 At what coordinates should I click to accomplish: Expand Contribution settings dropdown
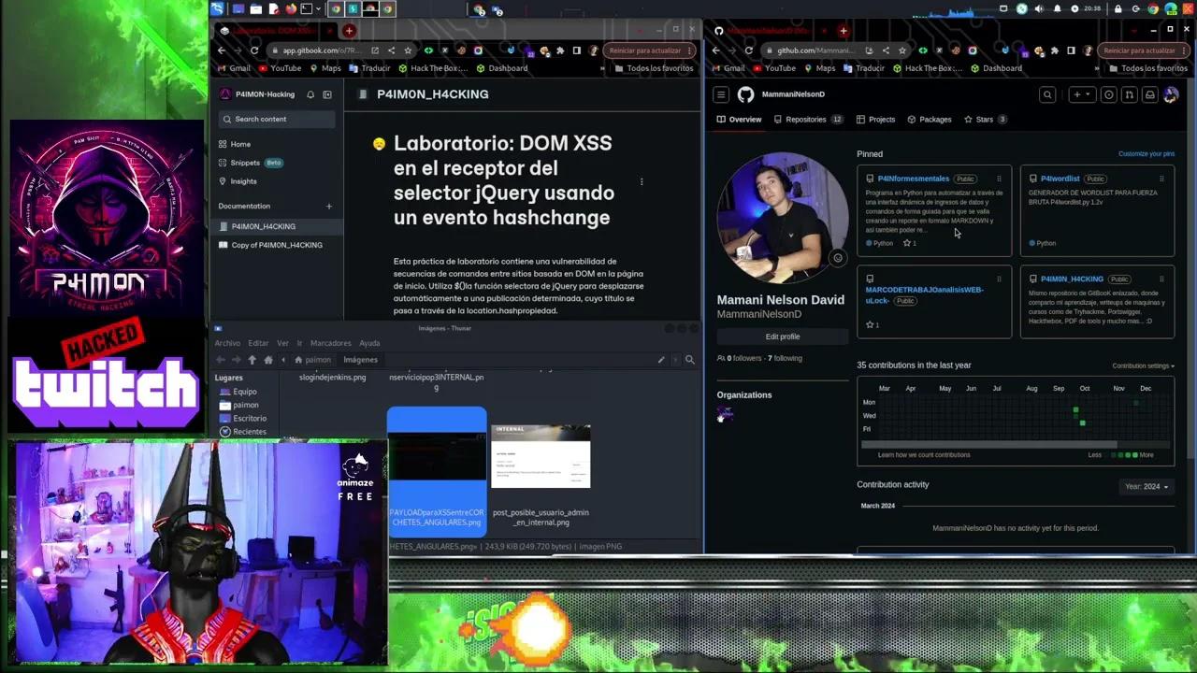pos(1143,365)
